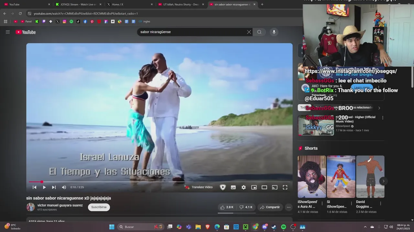Start voice search with microphone
This screenshot has width=414, height=232.
(274, 32)
